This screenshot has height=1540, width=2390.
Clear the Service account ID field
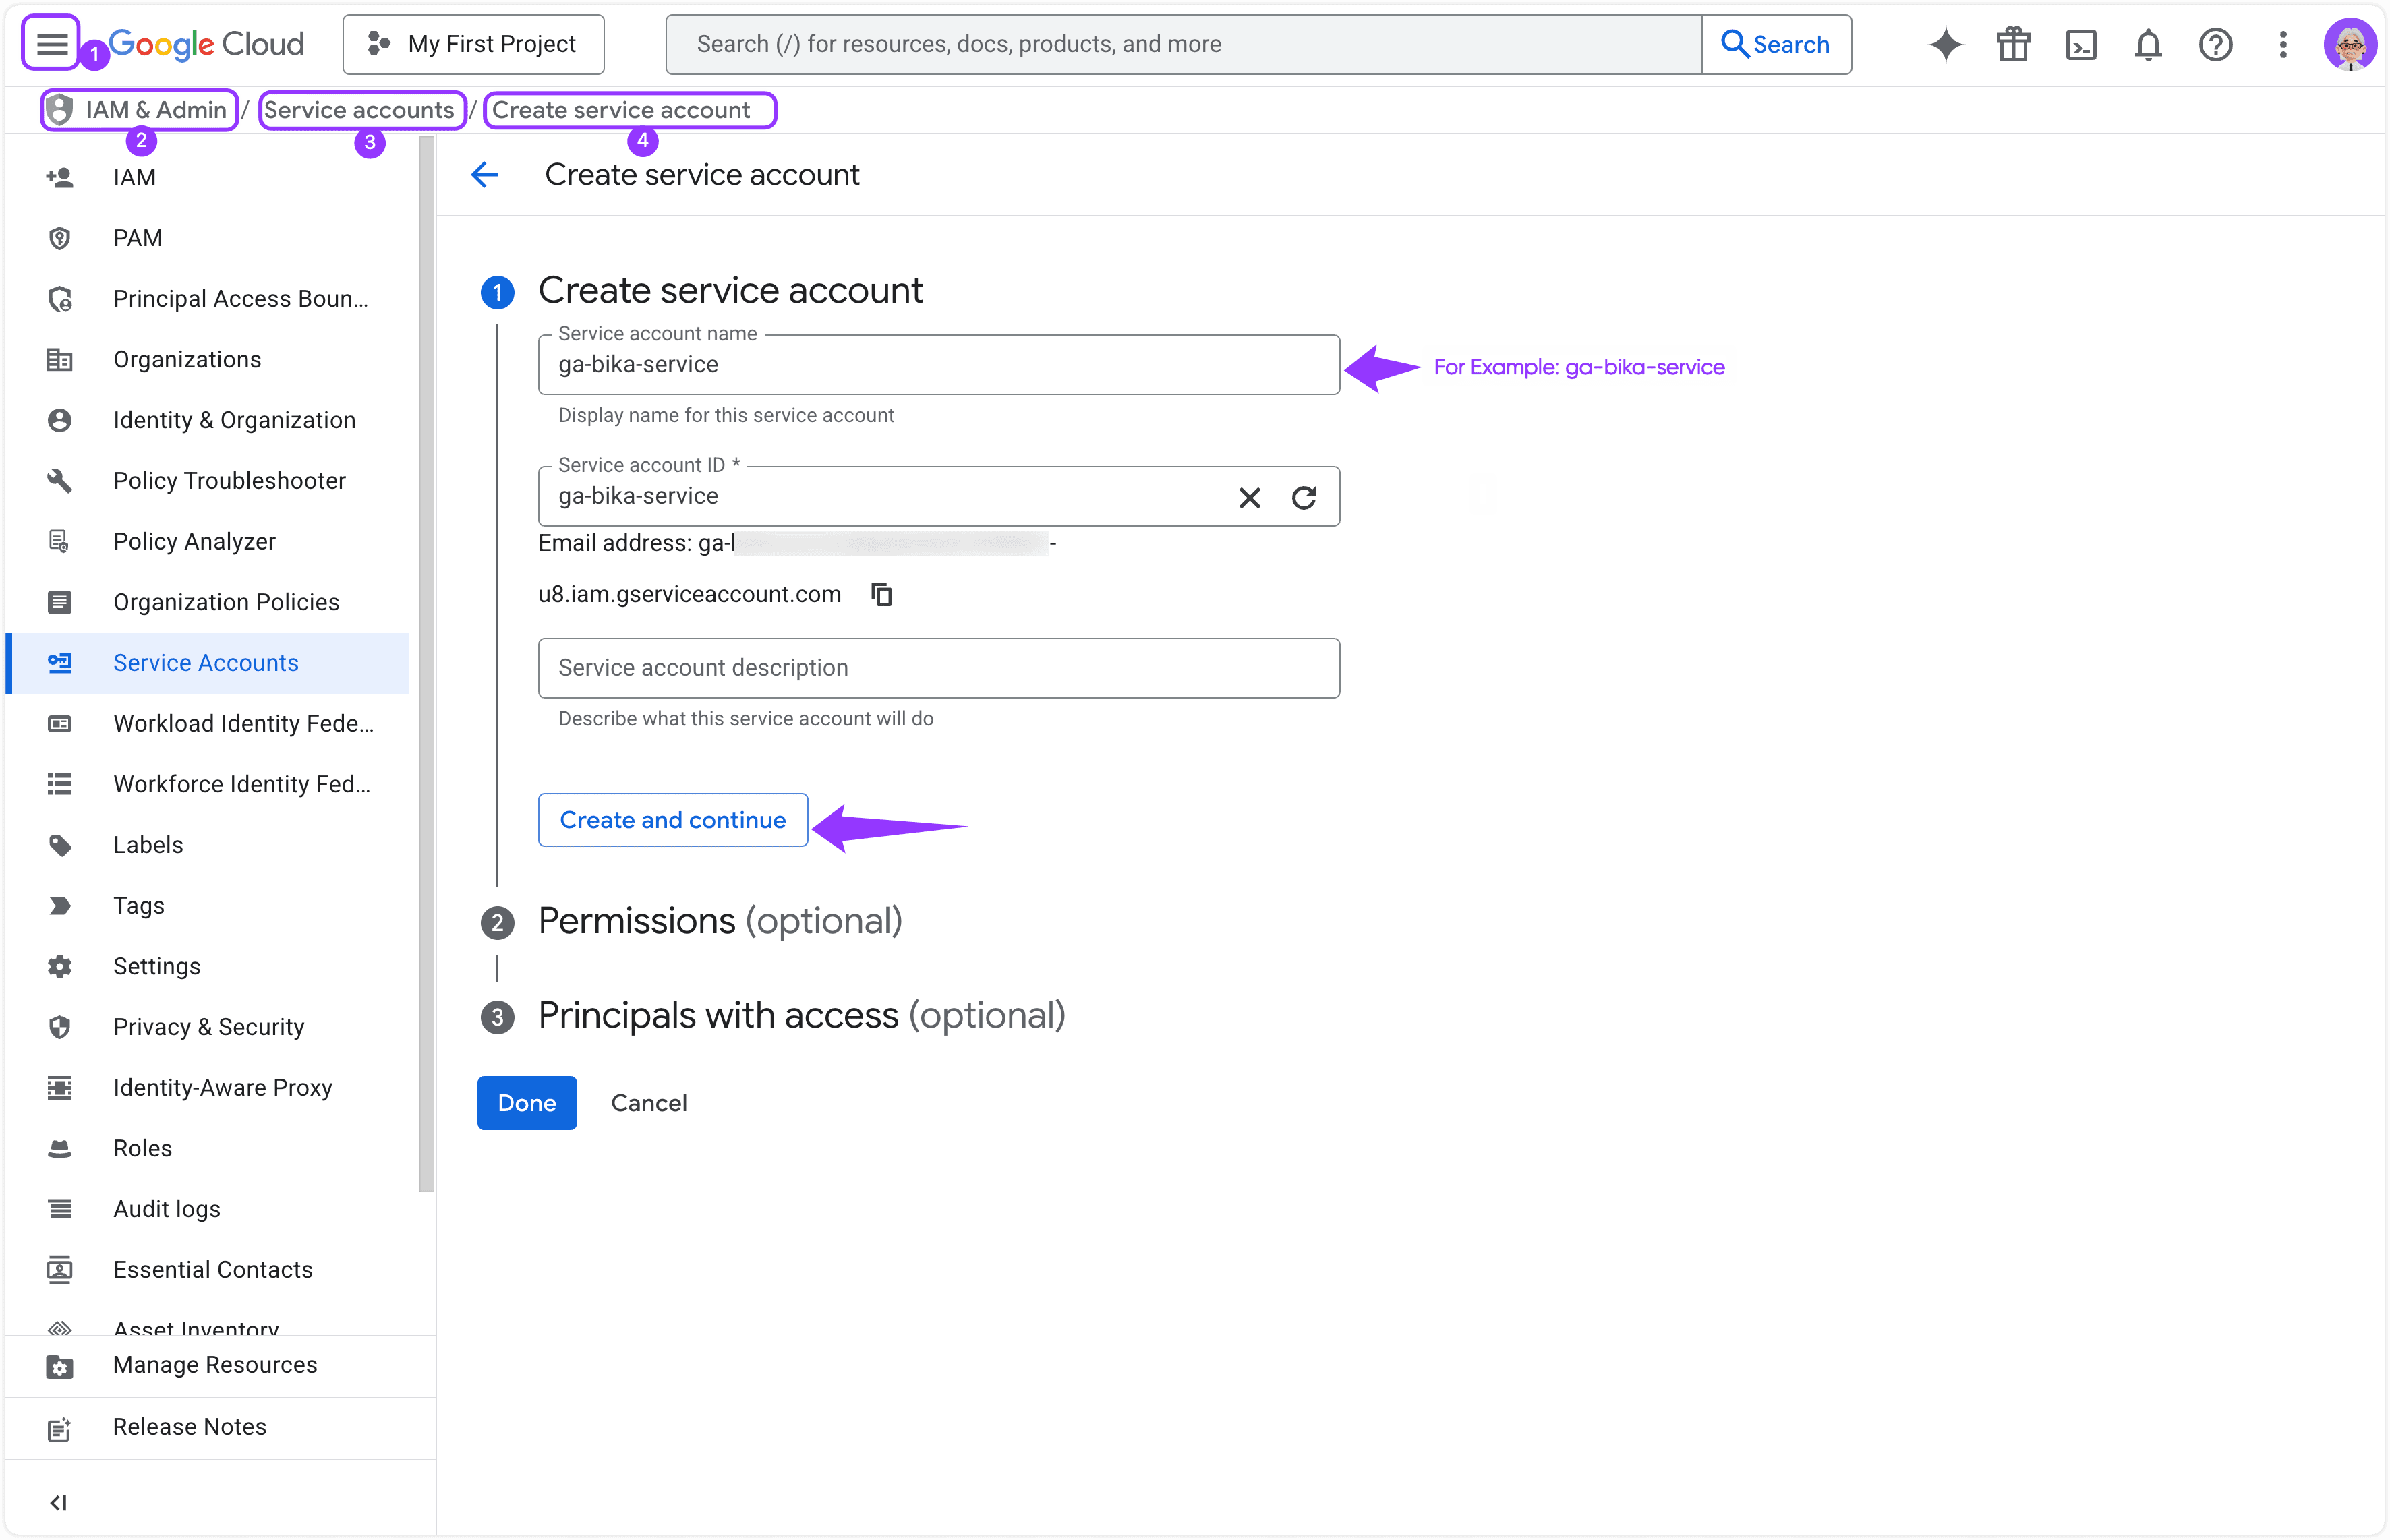click(x=1250, y=497)
